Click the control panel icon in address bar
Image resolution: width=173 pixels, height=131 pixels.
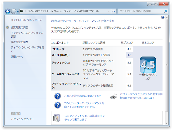pos(22,11)
